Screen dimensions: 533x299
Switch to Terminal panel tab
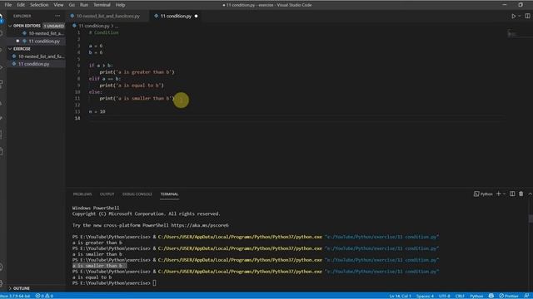(169, 194)
